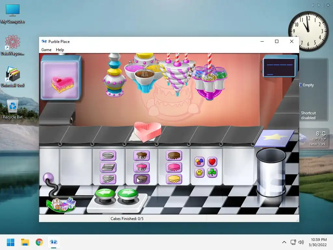Click the Purble Place title bar icon
Image resolution: width=333 pixels, height=250 pixels.
pyautogui.click(x=44, y=41)
